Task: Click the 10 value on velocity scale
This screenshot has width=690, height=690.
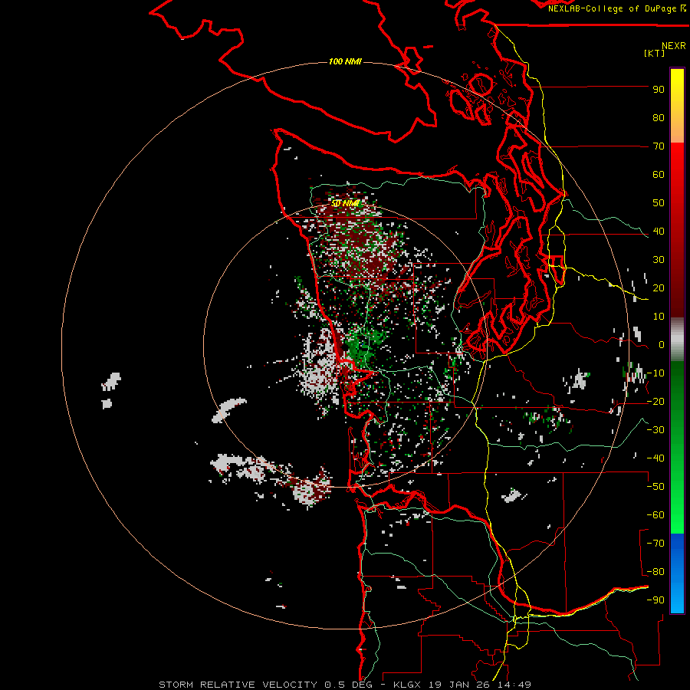Action: [x=659, y=317]
